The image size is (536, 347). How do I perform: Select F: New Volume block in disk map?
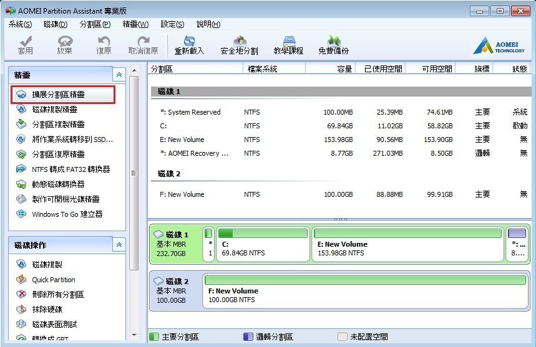(366, 291)
